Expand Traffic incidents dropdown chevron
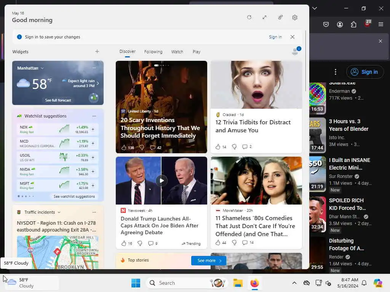The width and height of the screenshot is (390, 292). (x=59, y=212)
